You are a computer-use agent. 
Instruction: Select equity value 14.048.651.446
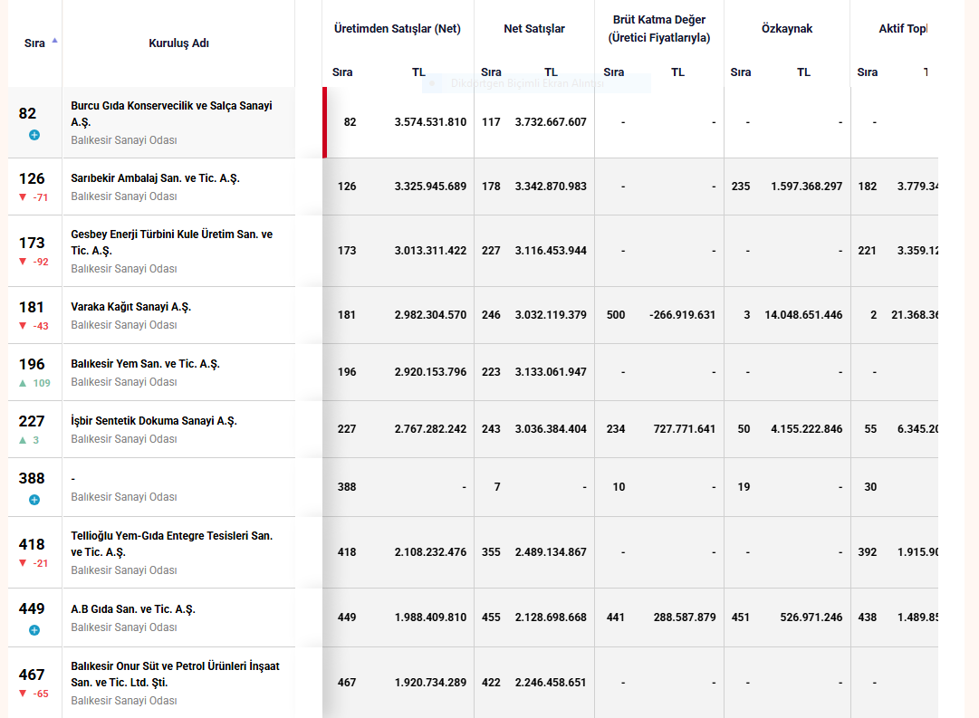(x=803, y=315)
